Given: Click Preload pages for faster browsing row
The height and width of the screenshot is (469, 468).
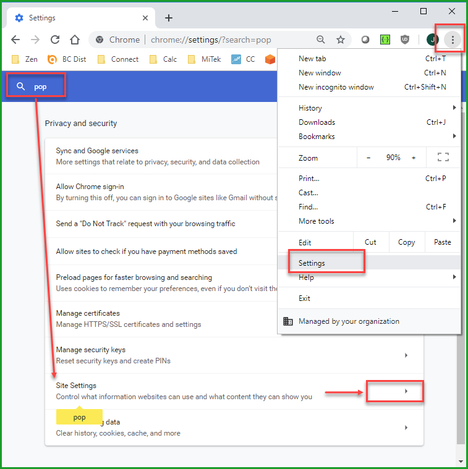Looking at the screenshot, I should 161,283.
